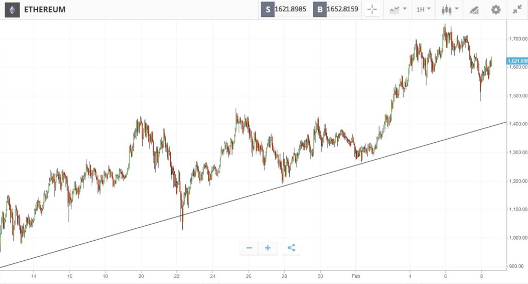Viewport: 528px width, 284px height.
Task: Open the 1H timeframe dropdown
Action: pyautogui.click(x=423, y=9)
